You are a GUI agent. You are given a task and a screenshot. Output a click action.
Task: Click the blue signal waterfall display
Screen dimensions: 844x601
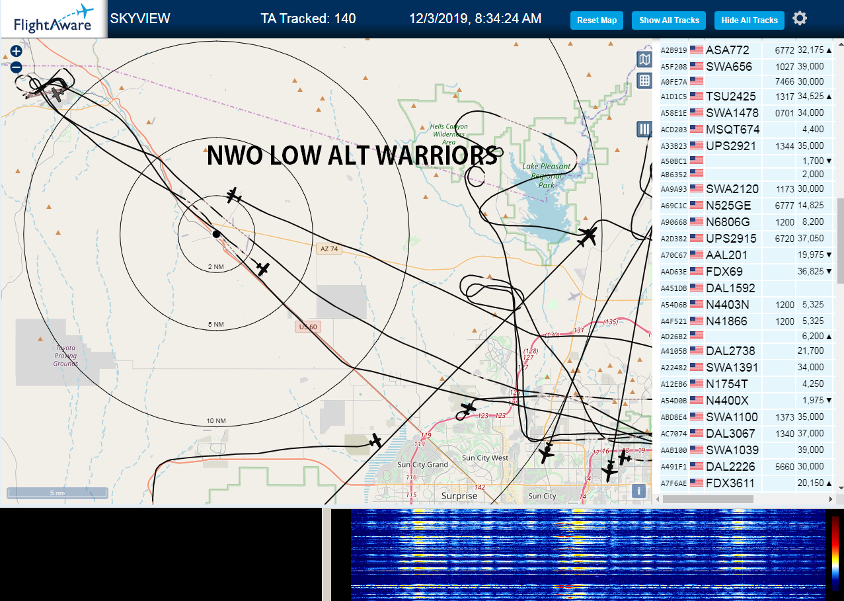coord(588,555)
